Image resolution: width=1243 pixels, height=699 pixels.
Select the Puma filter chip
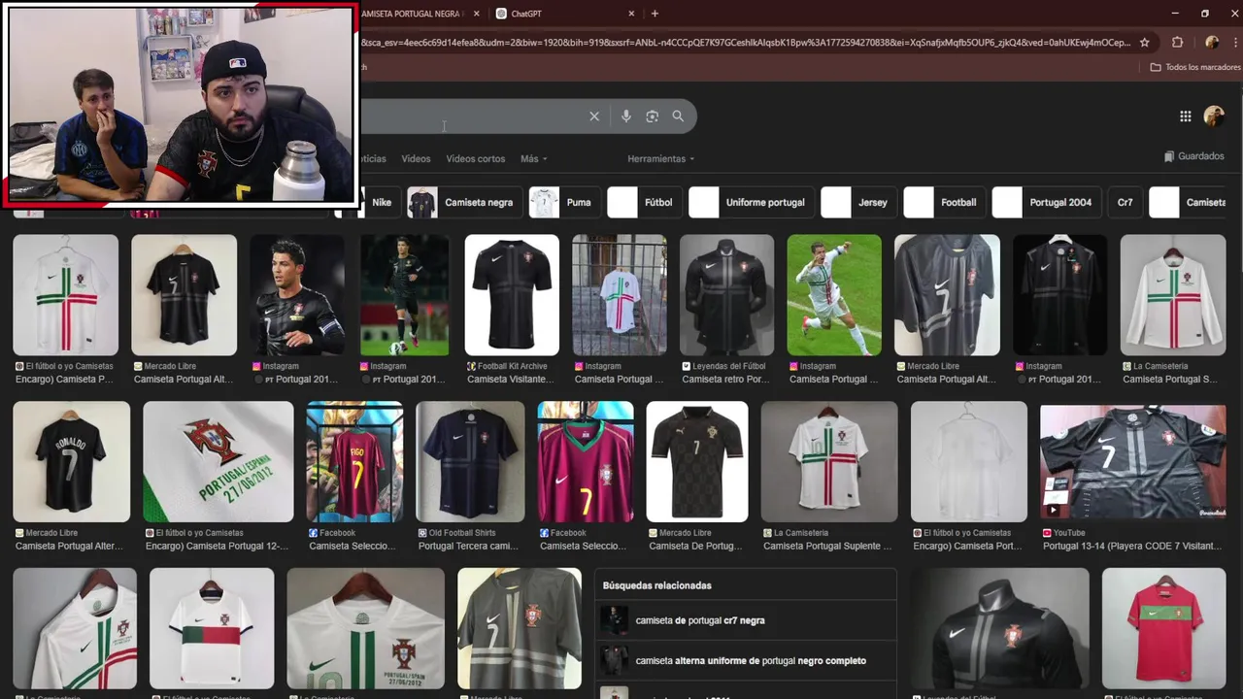pyautogui.click(x=563, y=202)
